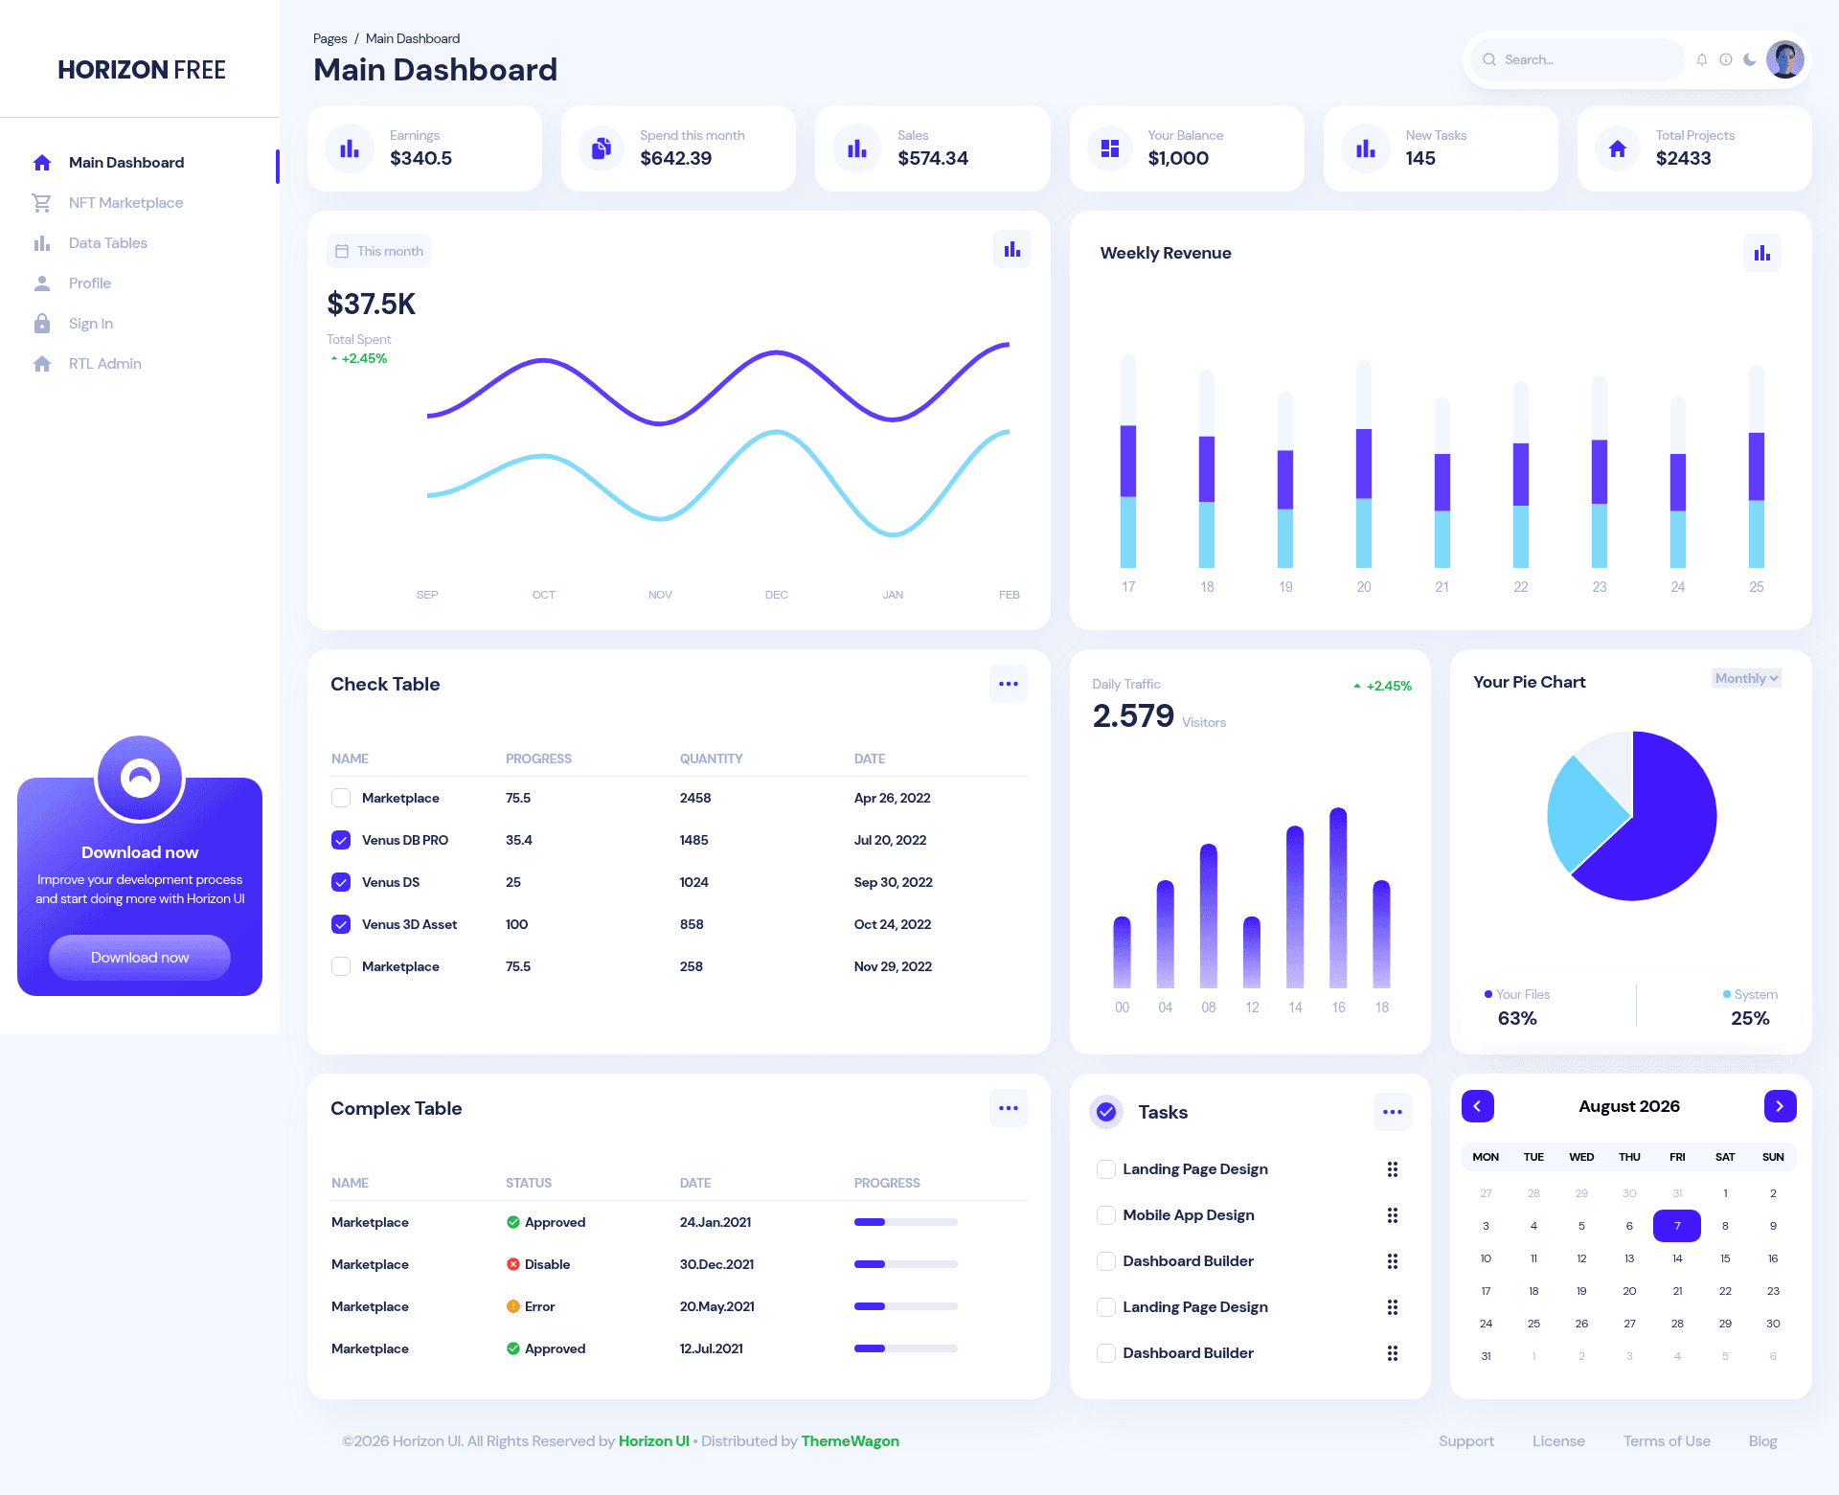Open the This month date selector
1839x1495 pixels.
click(379, 251)
